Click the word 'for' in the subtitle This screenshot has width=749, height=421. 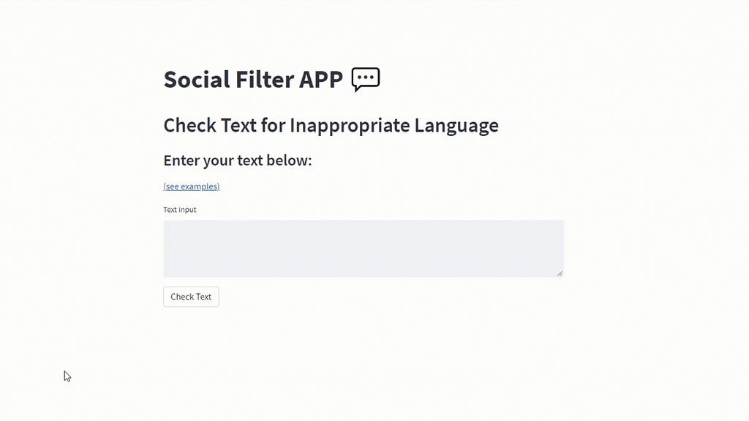pos(273,126)
